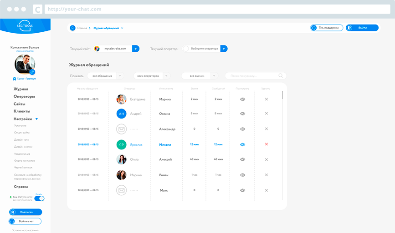The width and height of the screenshot is (395, 233).
Task: Open Сайты in the sidebar
Action: (20, 104)
